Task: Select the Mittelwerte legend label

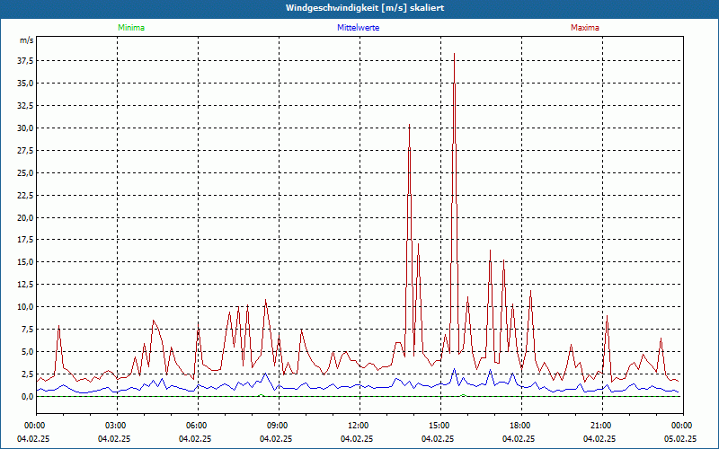Action: [x=358, y=28]
